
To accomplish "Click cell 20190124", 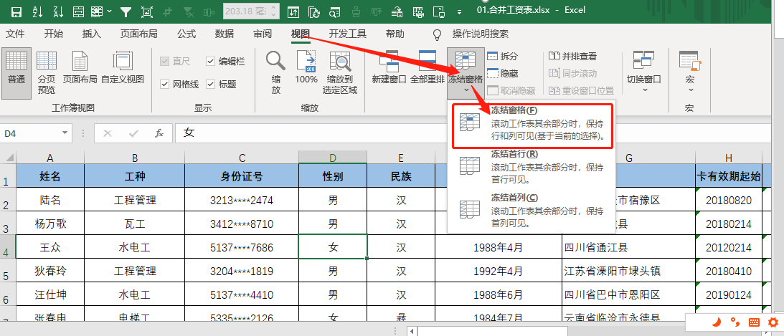I will point(729,294).
